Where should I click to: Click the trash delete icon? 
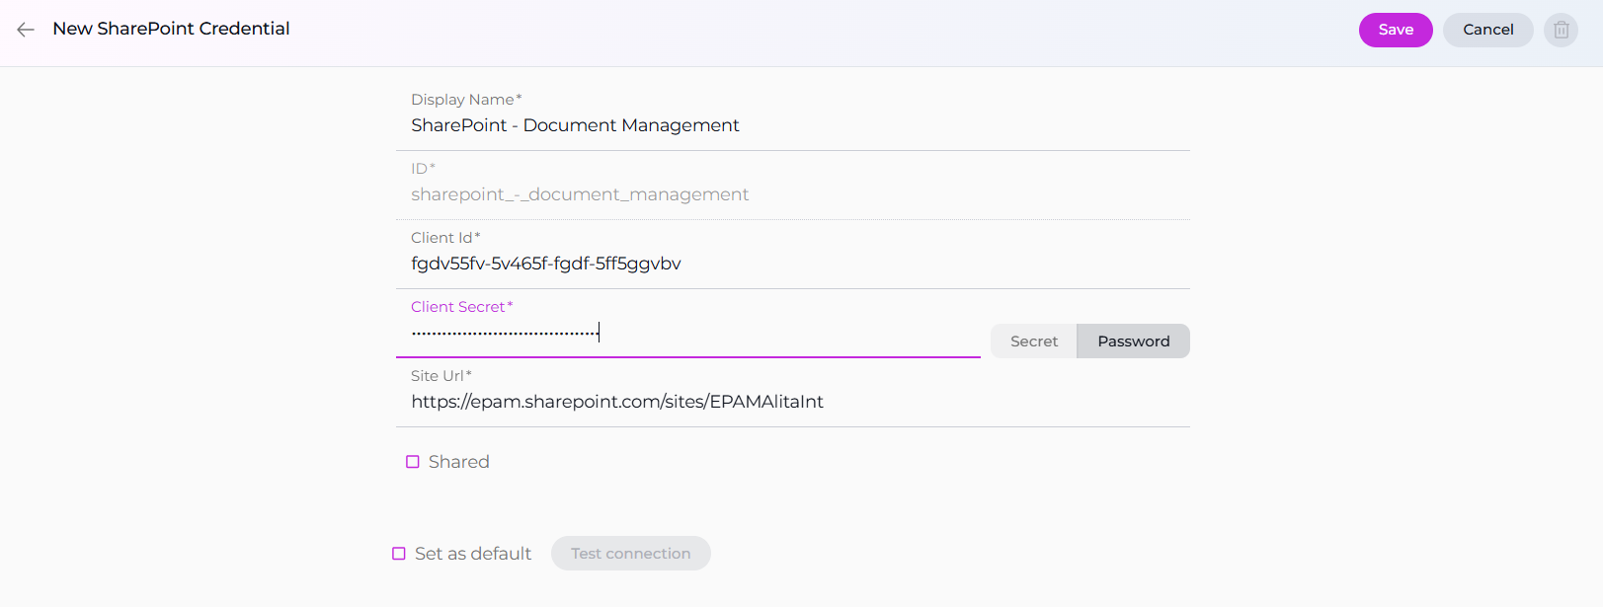(1561, 30)
